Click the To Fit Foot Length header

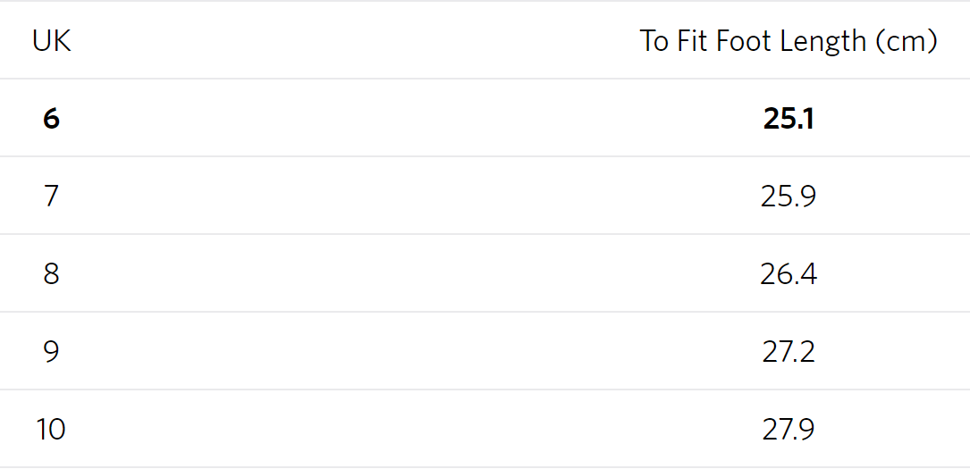788,41
